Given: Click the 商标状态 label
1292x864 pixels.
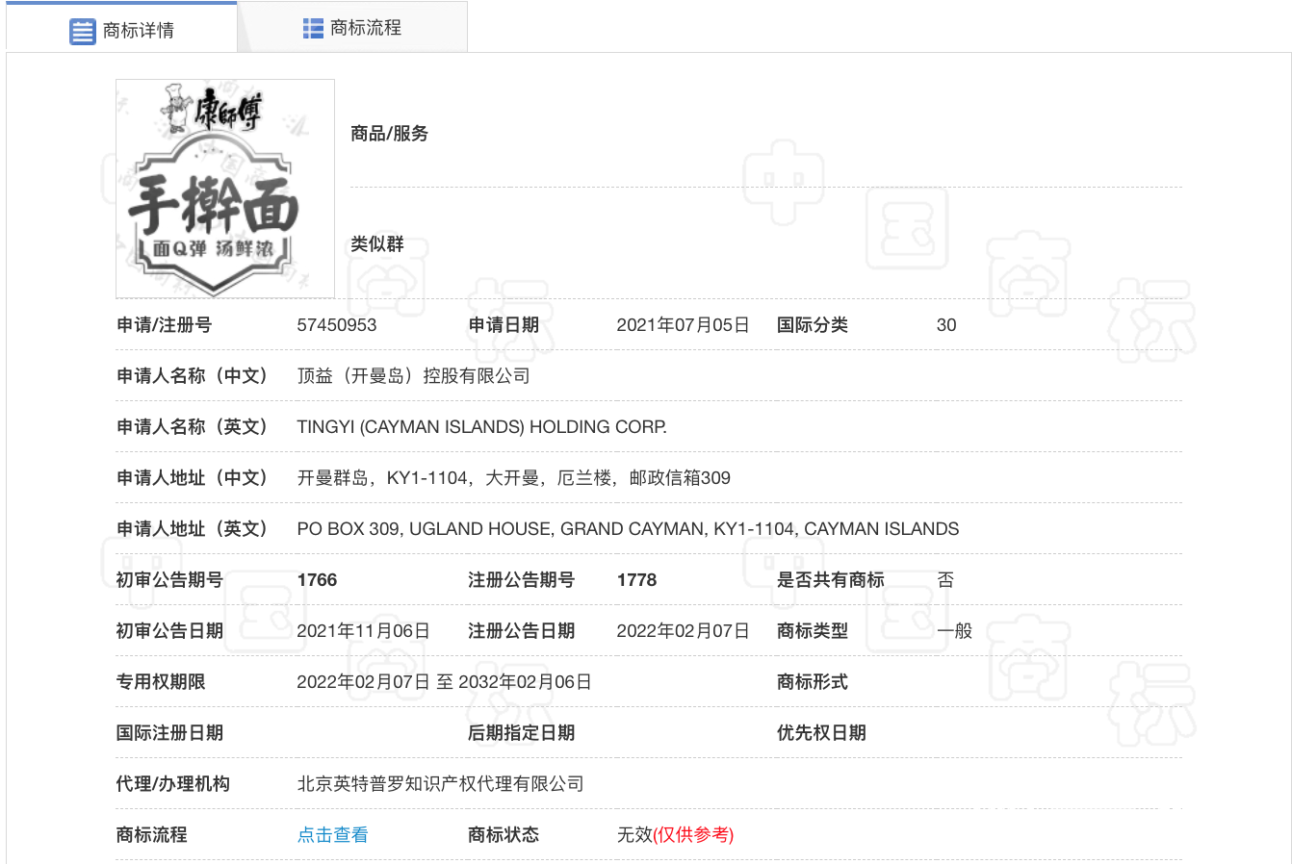Looking at the screenshot, I should 504,835.
